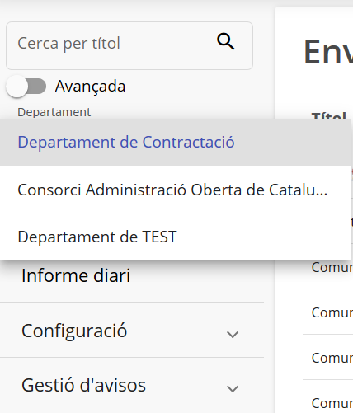The height and width of the screenshot is (413, 353).
Task: Open the third Comun... table row
Action: pyautogui.click(x=332, y=358)
